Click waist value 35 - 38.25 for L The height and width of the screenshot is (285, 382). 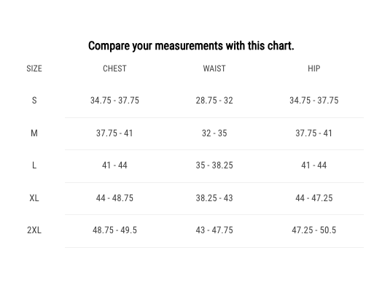(214, 165)
